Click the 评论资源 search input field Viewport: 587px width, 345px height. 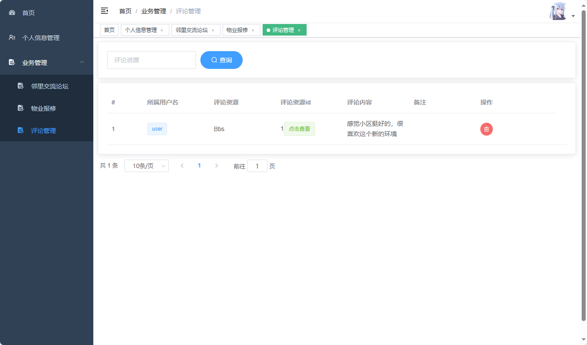151,60
